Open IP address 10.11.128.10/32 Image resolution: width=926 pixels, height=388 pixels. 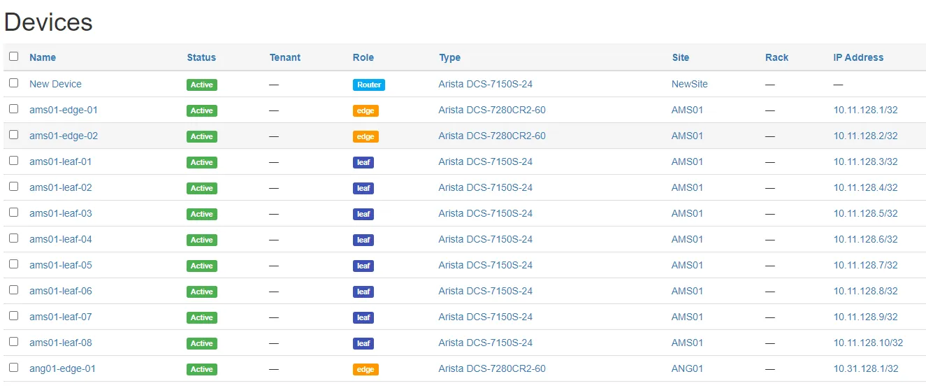click(x=868, y=343)
